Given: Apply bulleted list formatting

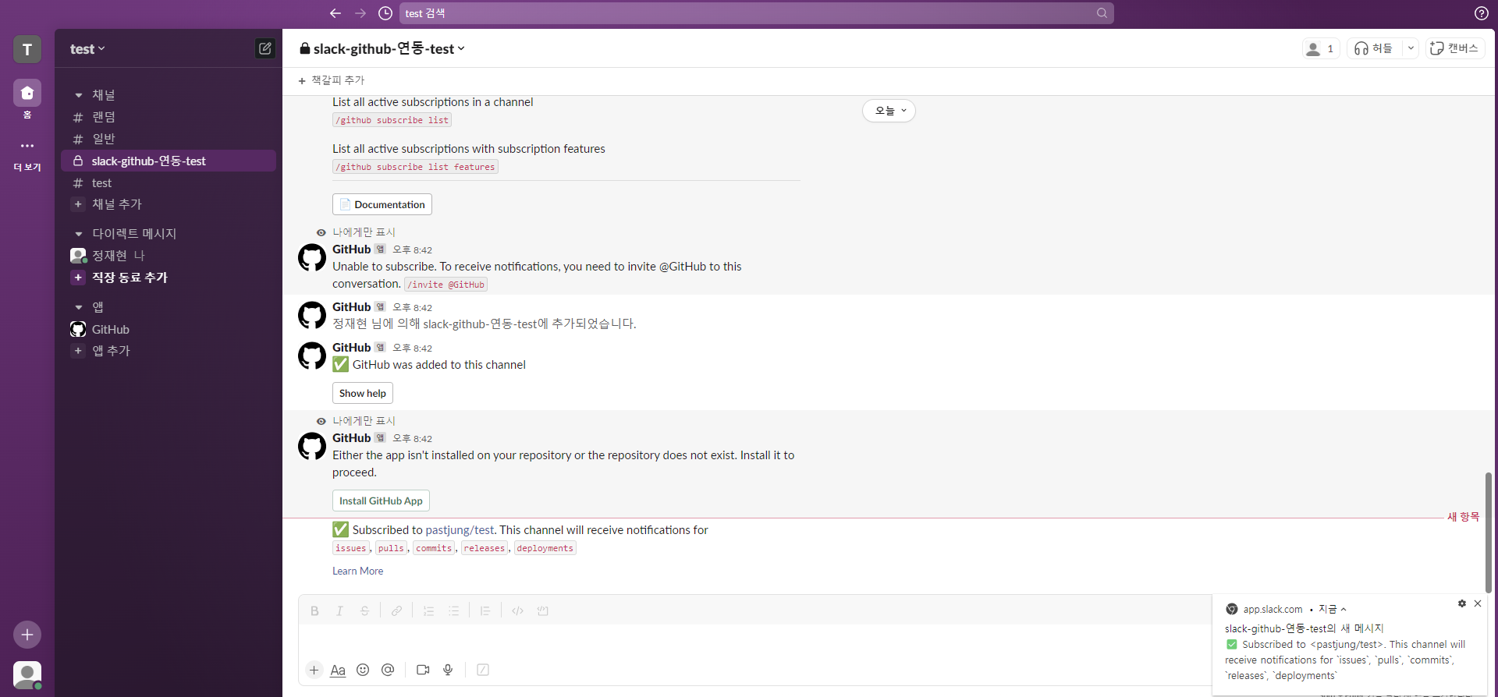Looking at the screenshot, I should click(453, 611).
